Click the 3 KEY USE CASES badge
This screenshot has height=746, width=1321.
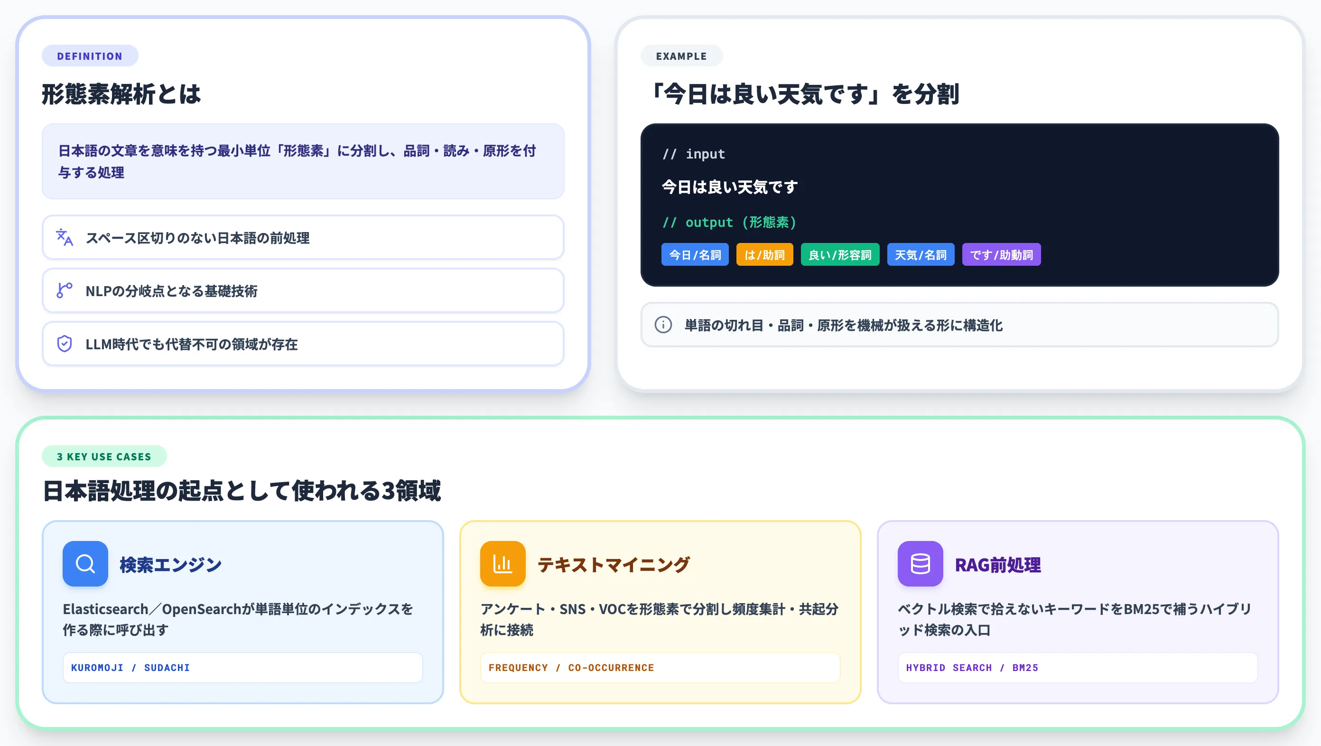(x=104, y=457)
